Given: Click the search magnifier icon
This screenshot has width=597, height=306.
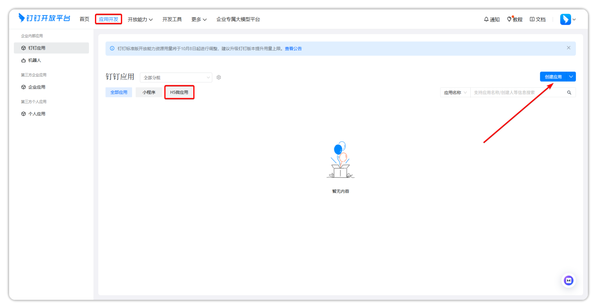Looking at the screenshot, I should click(569, 93).
